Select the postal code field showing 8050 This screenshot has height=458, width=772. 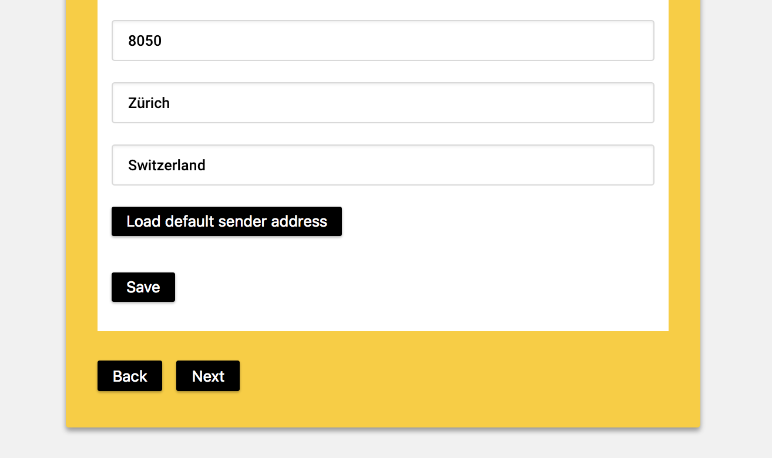point(382,41)
